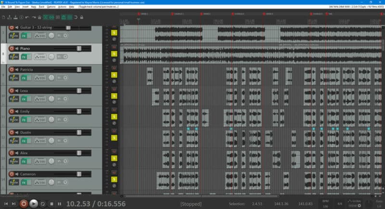This screenshot has width=385, height=209.
Task: Open the Actions menu
Action: coord(62,7)
